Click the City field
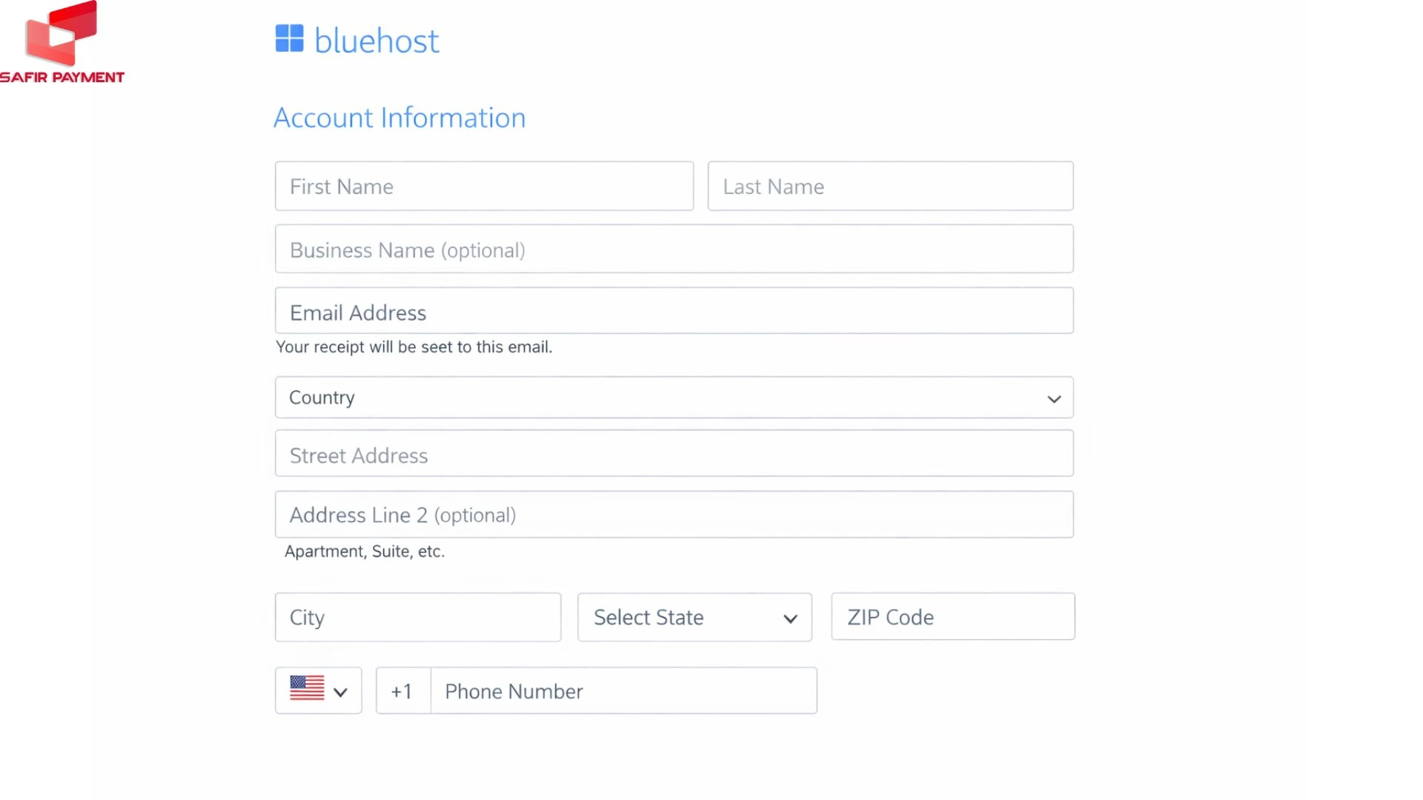Image resolution: width=1423 pixels, height=800 pixels. pos(417,616)
